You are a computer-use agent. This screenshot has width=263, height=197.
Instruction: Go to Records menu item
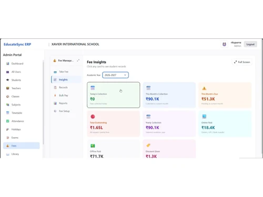point(66,87)
